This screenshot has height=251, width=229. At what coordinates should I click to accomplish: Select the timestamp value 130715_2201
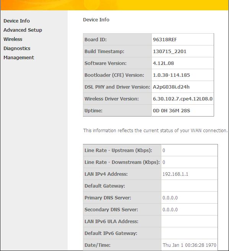[170, 52]
